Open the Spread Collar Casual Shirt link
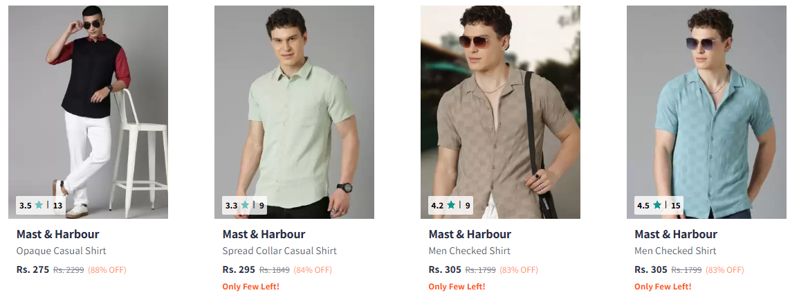This screenshot has height=295, width=799. point(279,251)
